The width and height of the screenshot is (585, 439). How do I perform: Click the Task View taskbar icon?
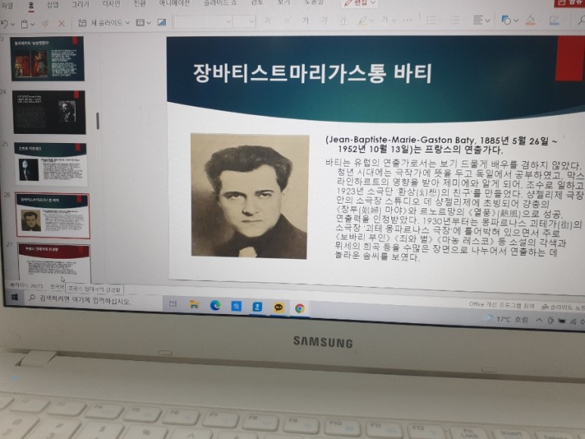tap(173, 304)
